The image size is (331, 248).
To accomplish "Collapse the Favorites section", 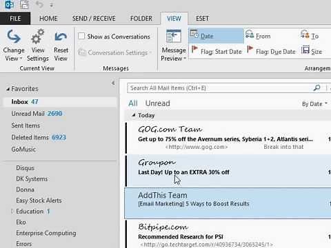I will 8,89.
